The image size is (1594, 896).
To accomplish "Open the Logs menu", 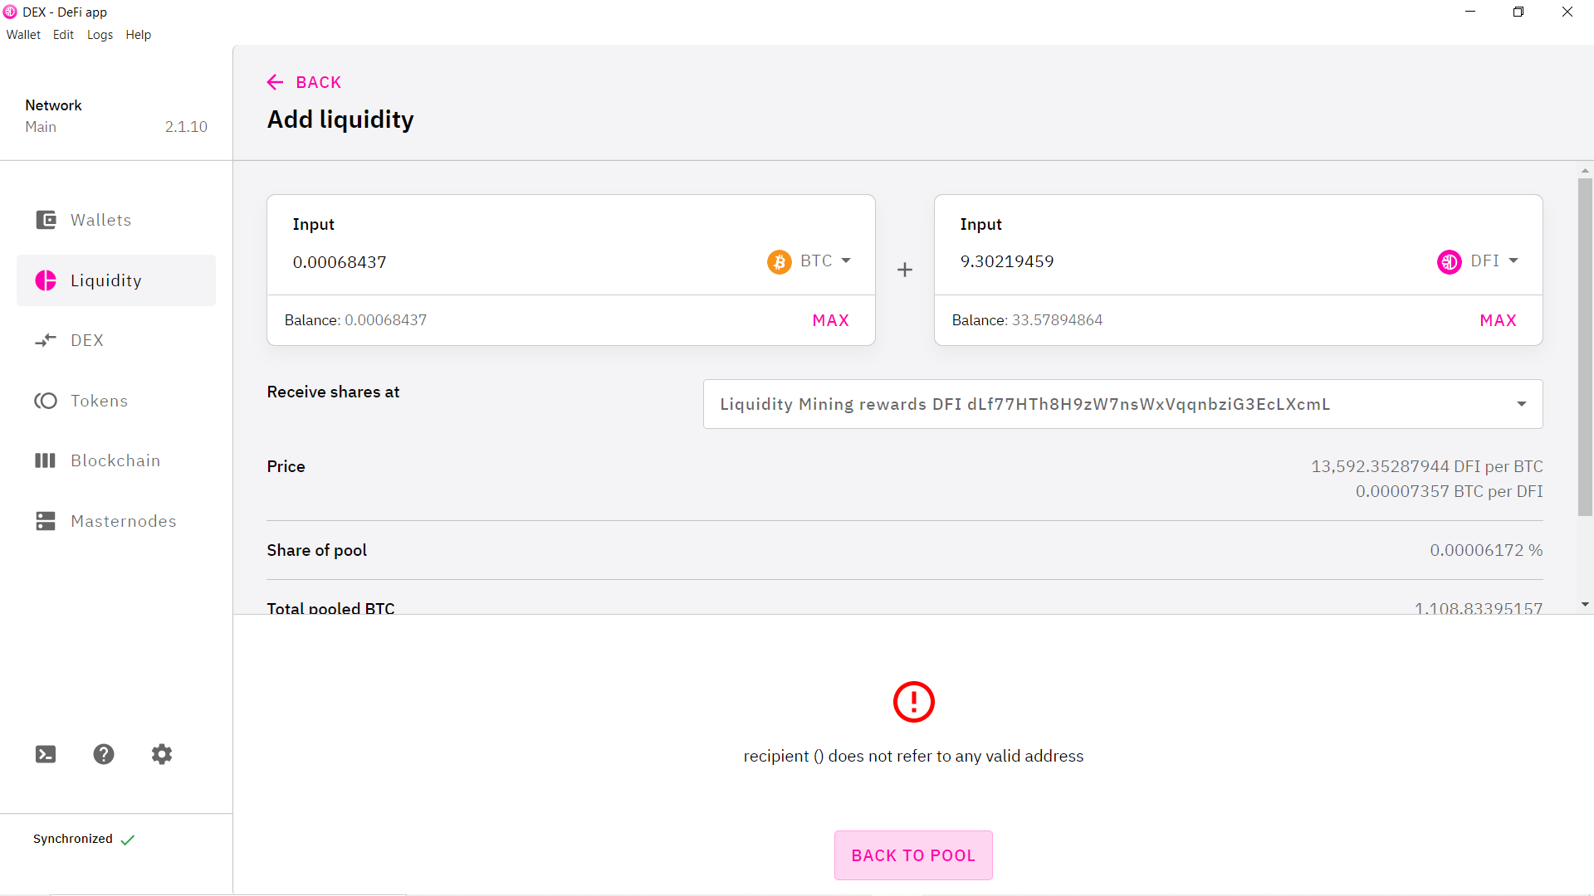I will point(100,35).
